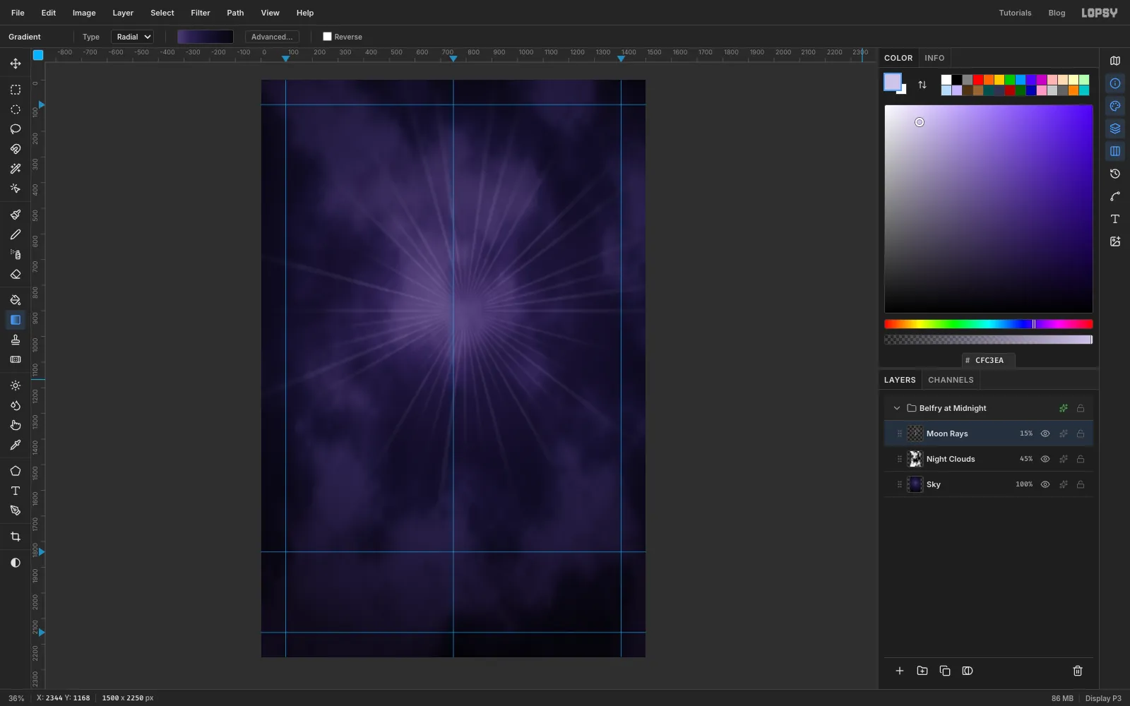Swap foreground and background colors
This screenshot has width=1130, height=706.
point(922,85)
